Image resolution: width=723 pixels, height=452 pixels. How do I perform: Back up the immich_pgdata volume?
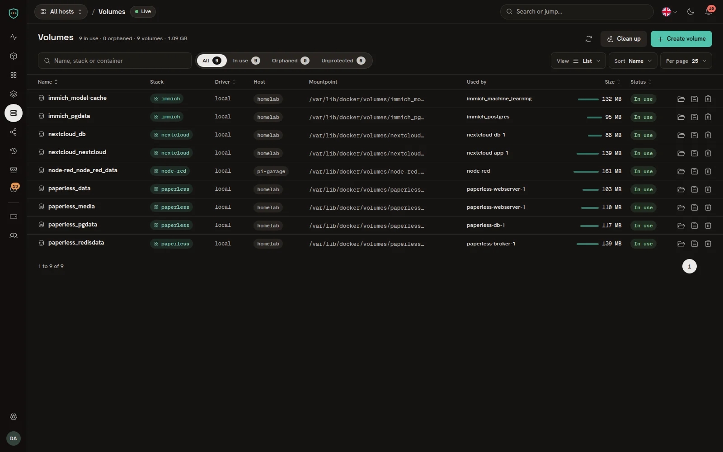pos(695,117)
